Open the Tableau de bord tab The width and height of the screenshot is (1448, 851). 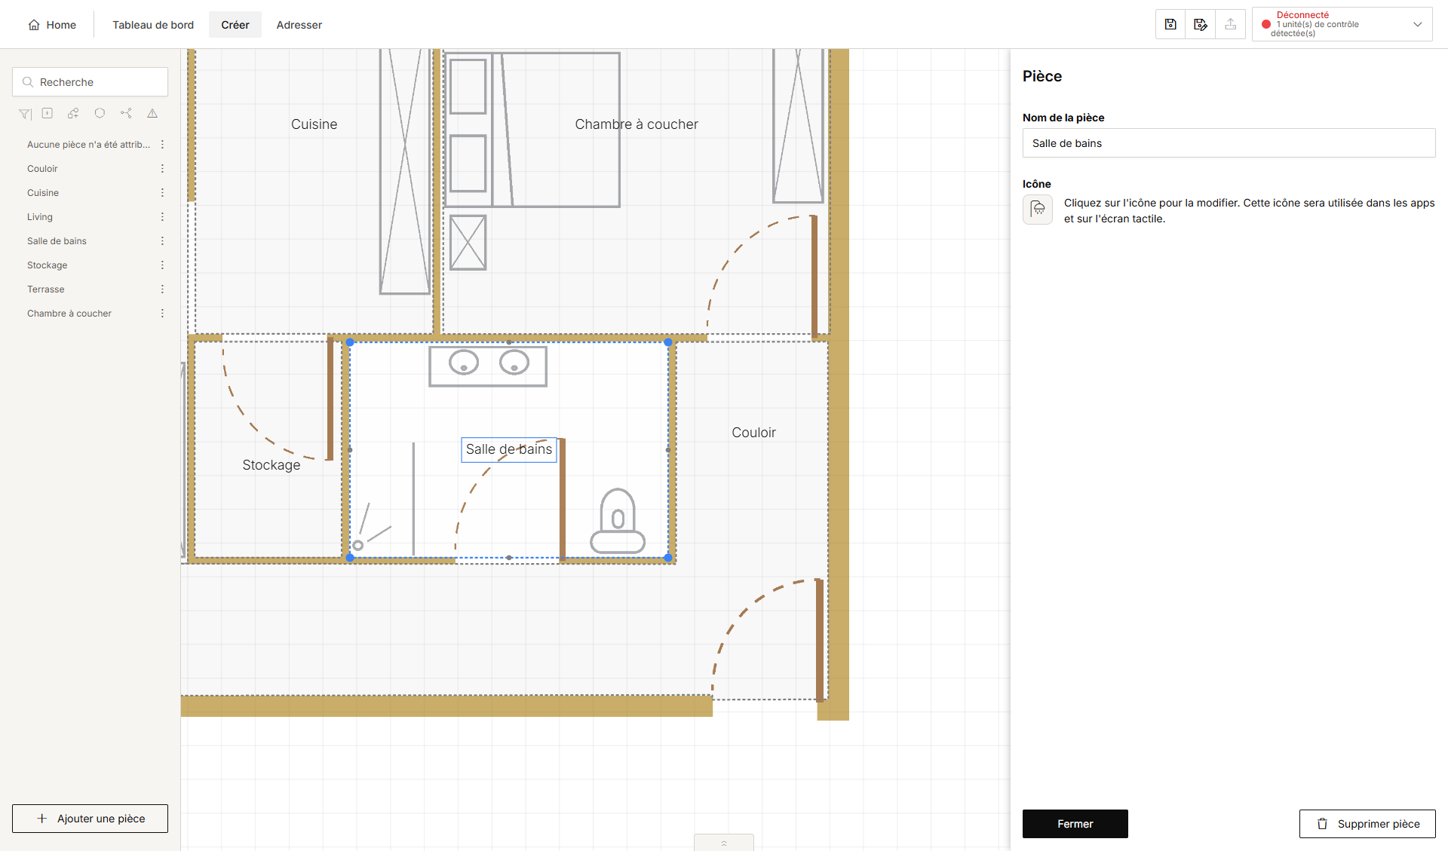[153, 25]
